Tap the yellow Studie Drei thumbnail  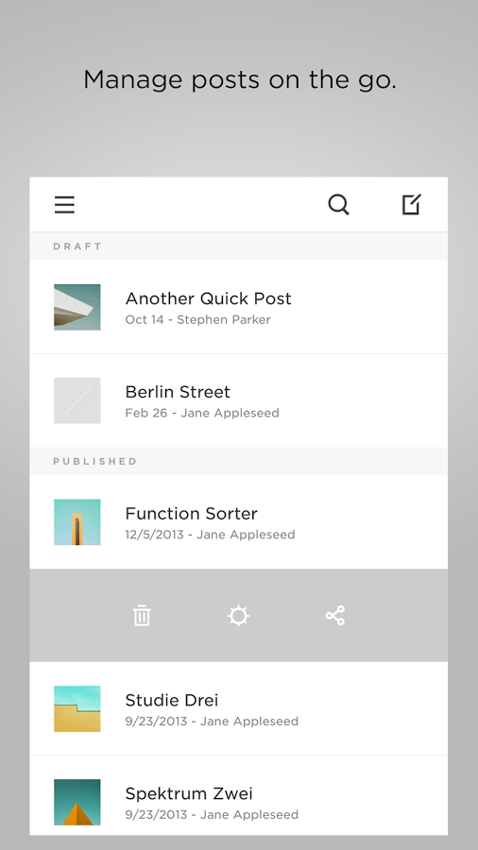point(77,708)
